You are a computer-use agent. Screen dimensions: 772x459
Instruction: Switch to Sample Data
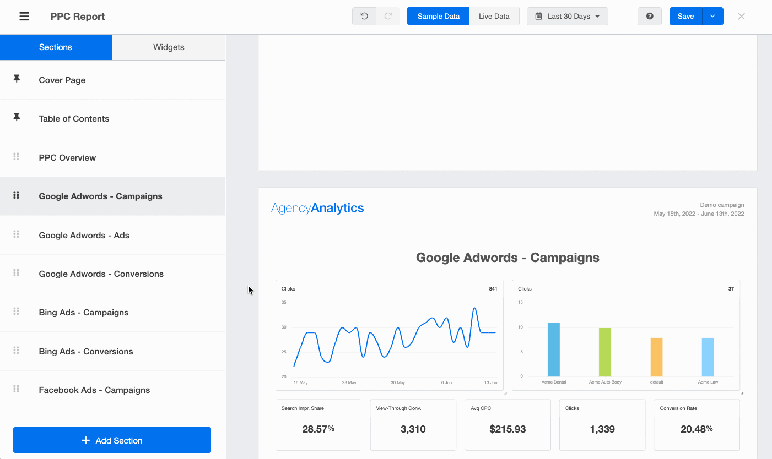coord(438,16)
